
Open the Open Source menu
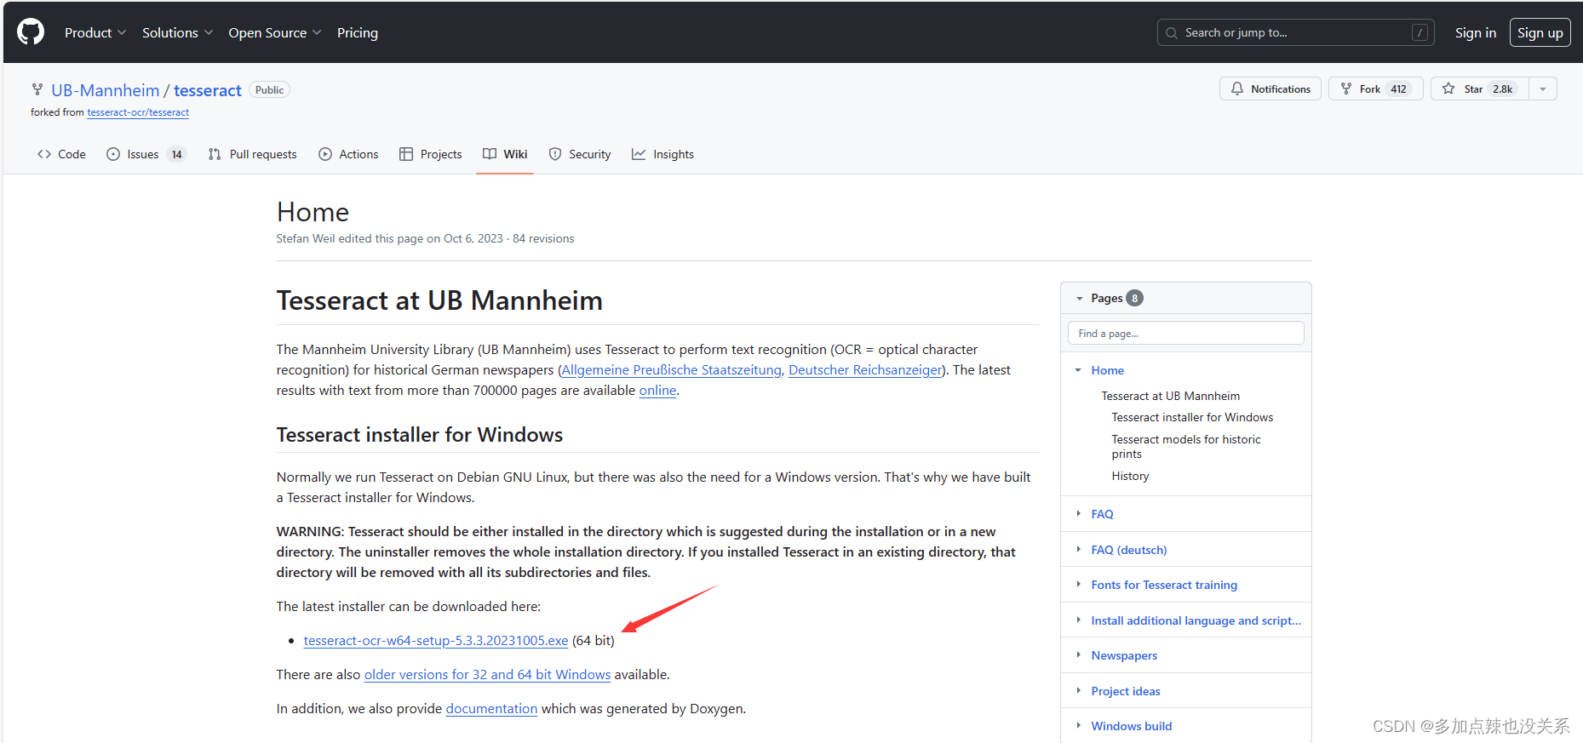[274, 32]
